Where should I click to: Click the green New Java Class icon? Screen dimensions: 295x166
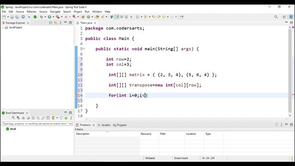88,17
